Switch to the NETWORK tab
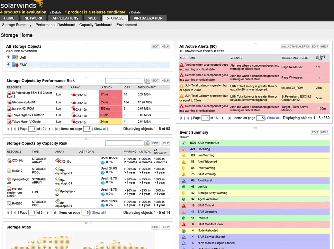 point(33,18)
